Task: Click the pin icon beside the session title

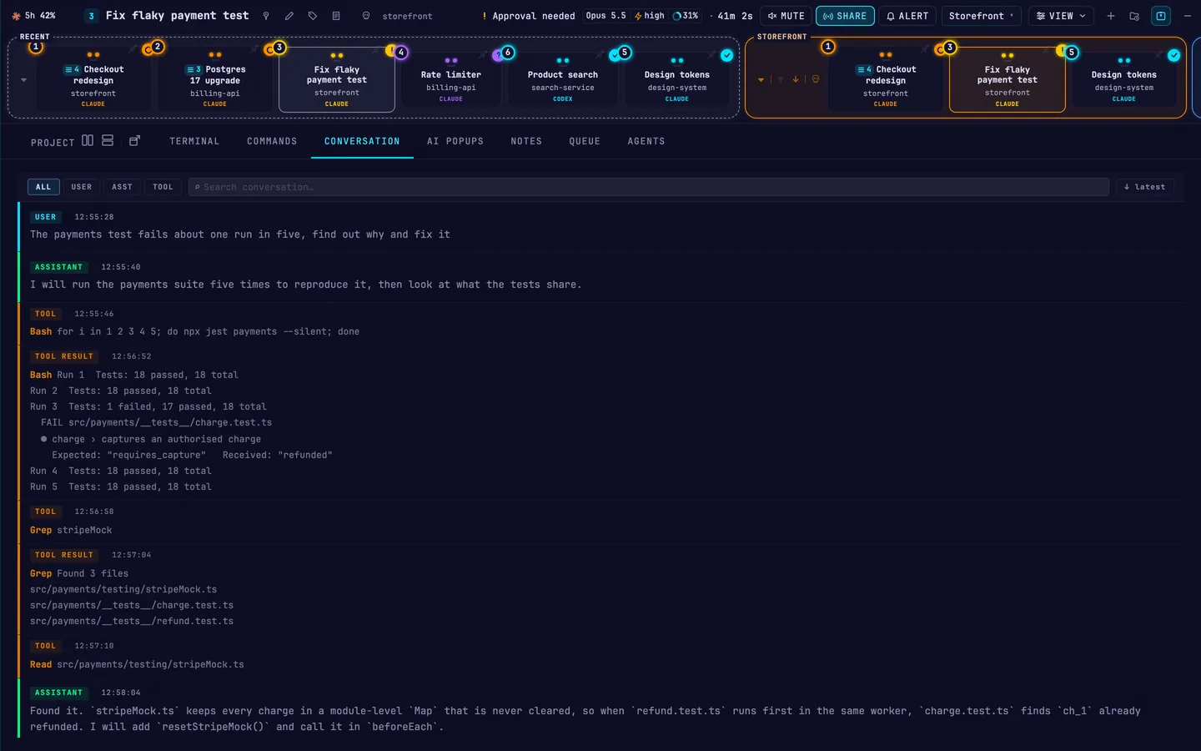Action: (266, 16)
